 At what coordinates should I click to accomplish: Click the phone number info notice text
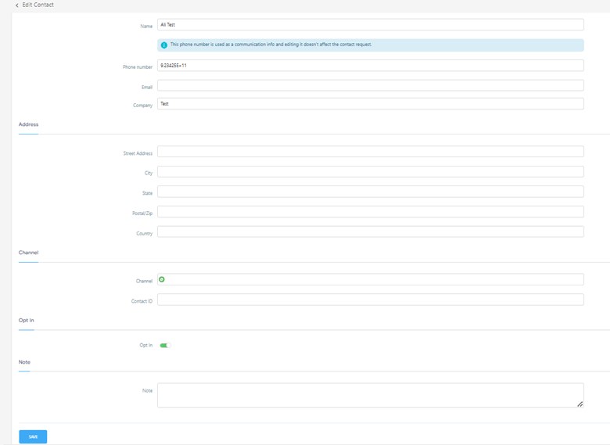tap(271, 45)
